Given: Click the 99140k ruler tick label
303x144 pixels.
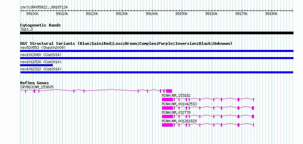Looking at the screenshot, I should coord(152,14).
